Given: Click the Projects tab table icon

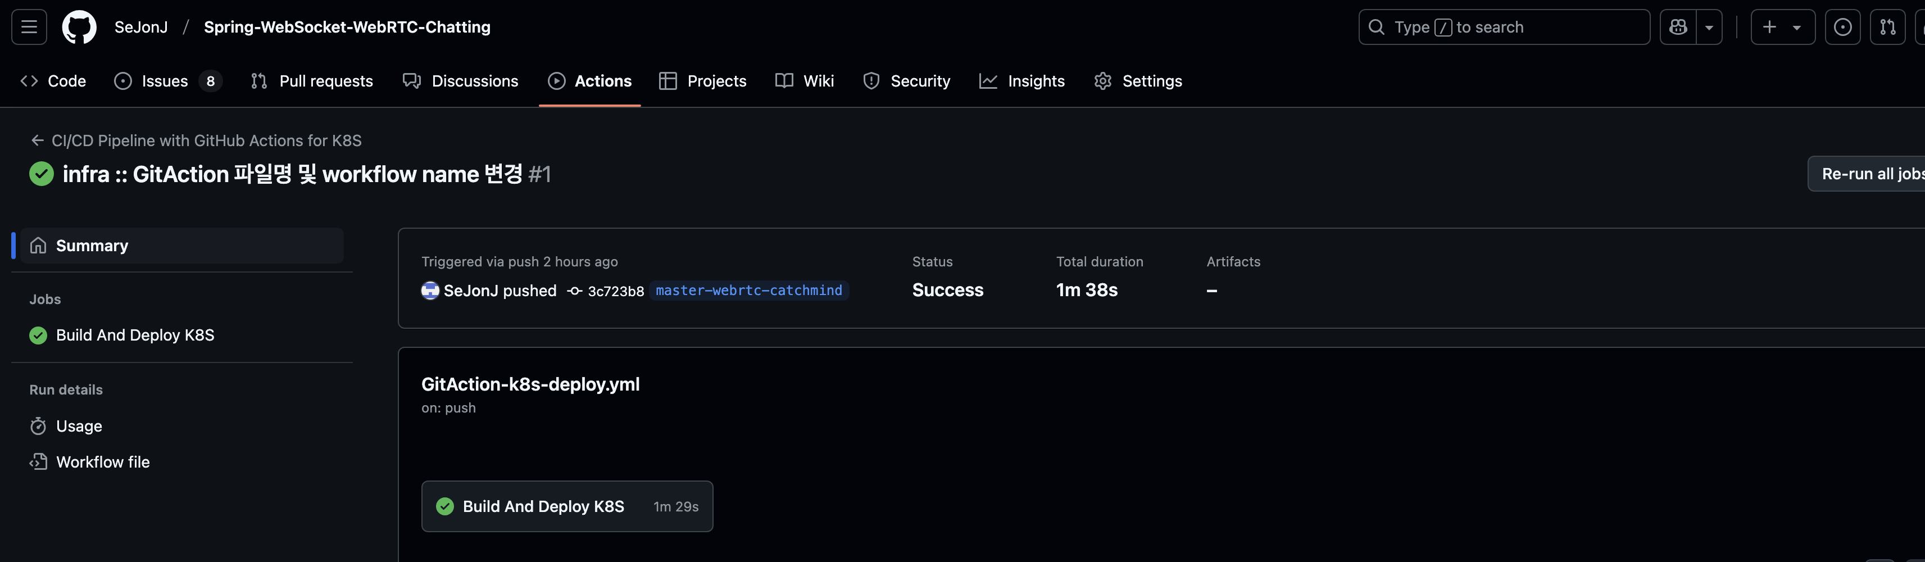Looking at the screenshot, I should tap(668, 81).
